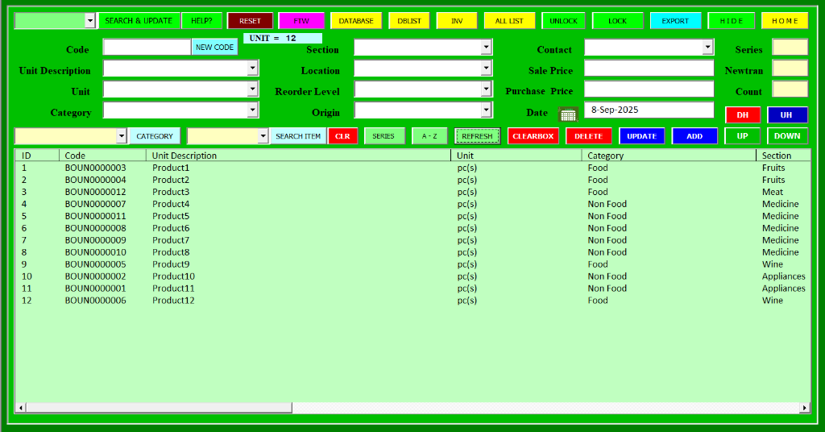Open the Category field dropdown
Screen dimensions: 825x432
point(252,110)
